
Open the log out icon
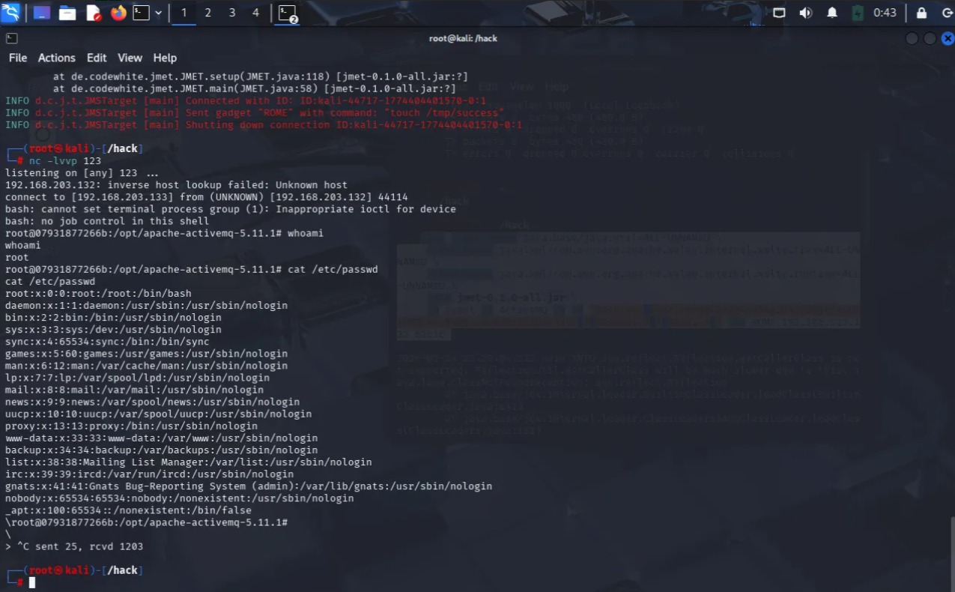946,13
